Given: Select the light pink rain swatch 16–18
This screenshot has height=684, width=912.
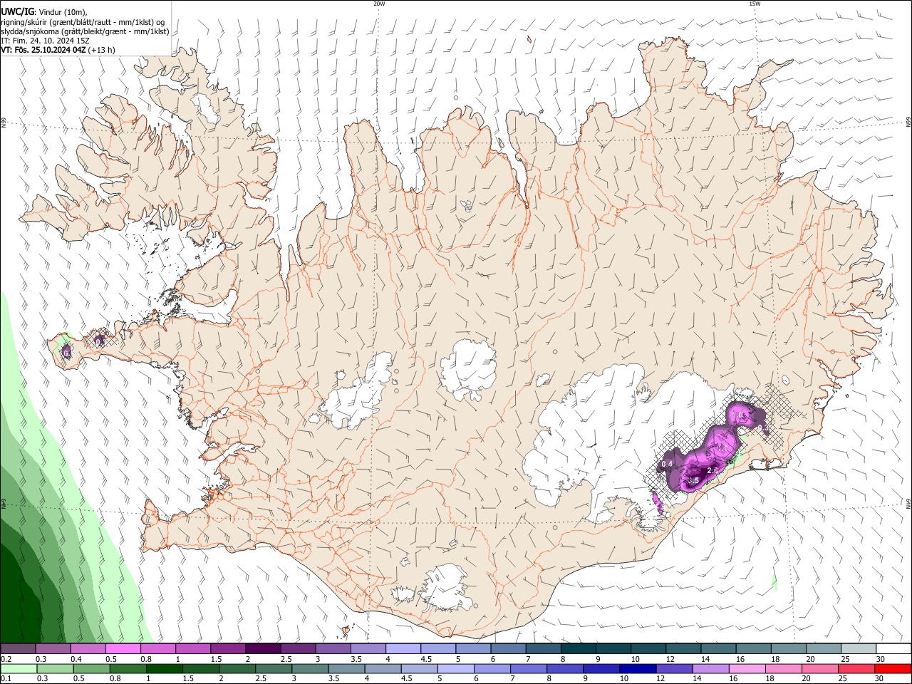Looking at the screenshot, I should point(747,669).
